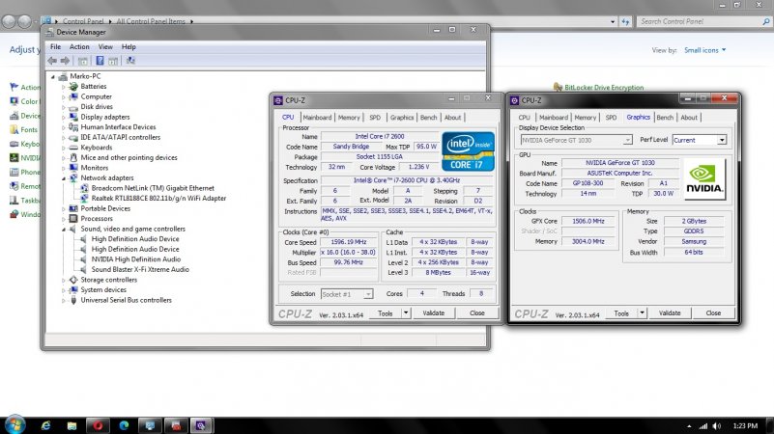
Task: Select Broadcom NetLink Gigabit Ethernet adapter
Action: point(153,188)
